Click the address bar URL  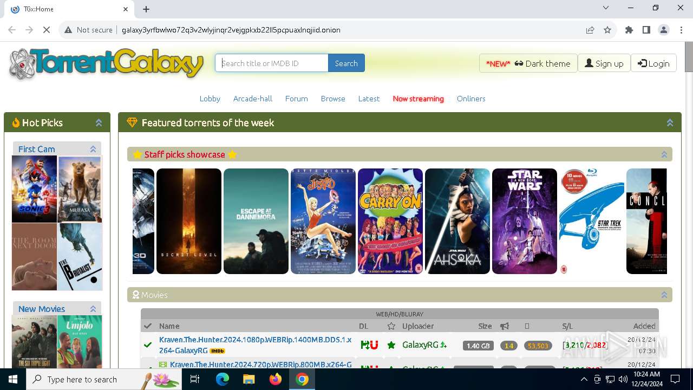tap(231, 30)
